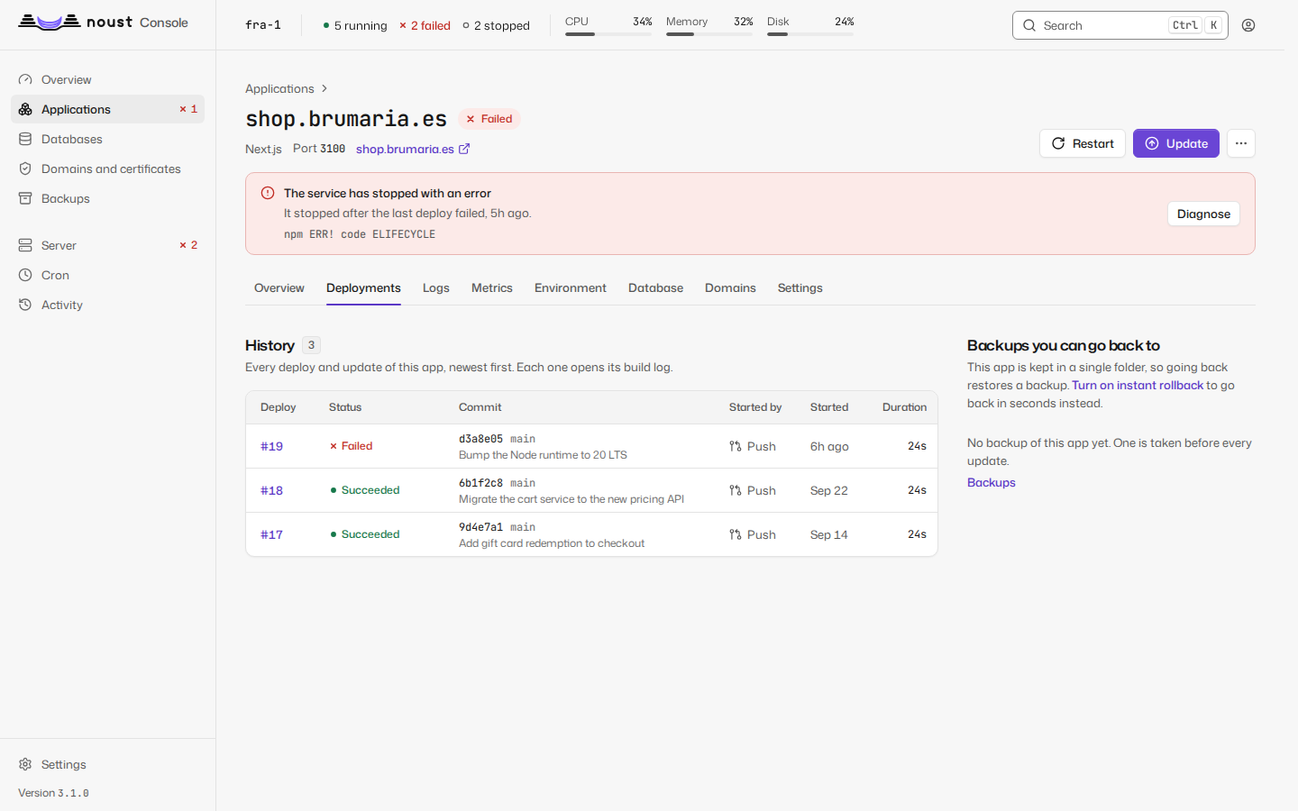Open deploy #17 build log

tap(271, 534)
